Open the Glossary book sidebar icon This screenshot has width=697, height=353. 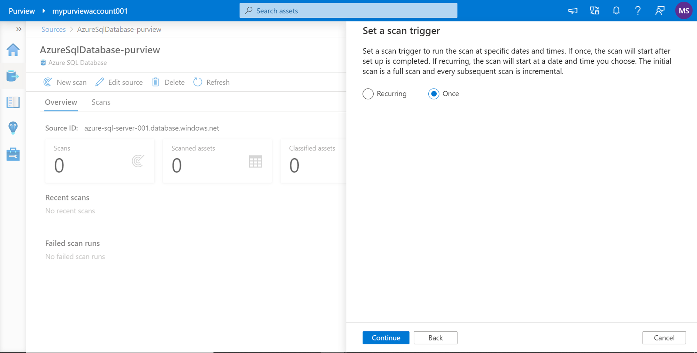point(13,102)
